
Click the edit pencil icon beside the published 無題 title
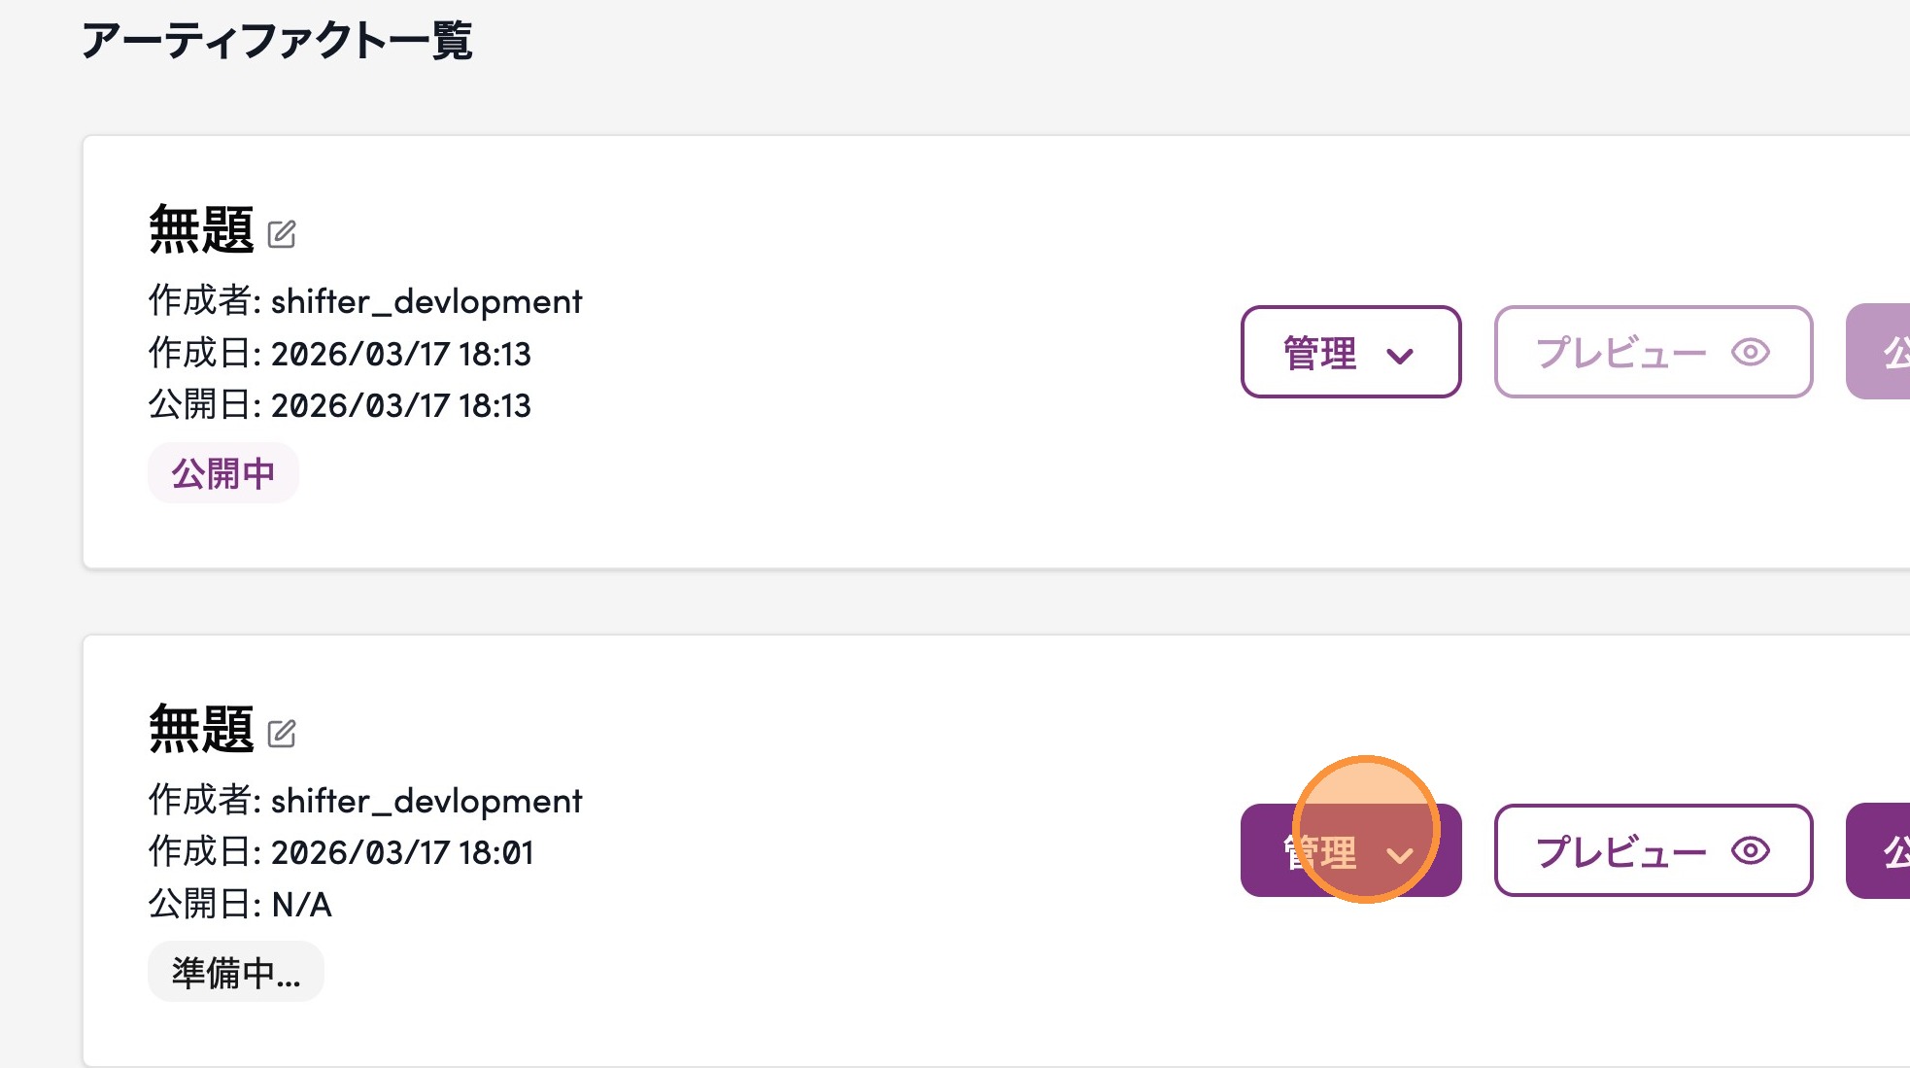pyautogui.click(x=282, y=234)
